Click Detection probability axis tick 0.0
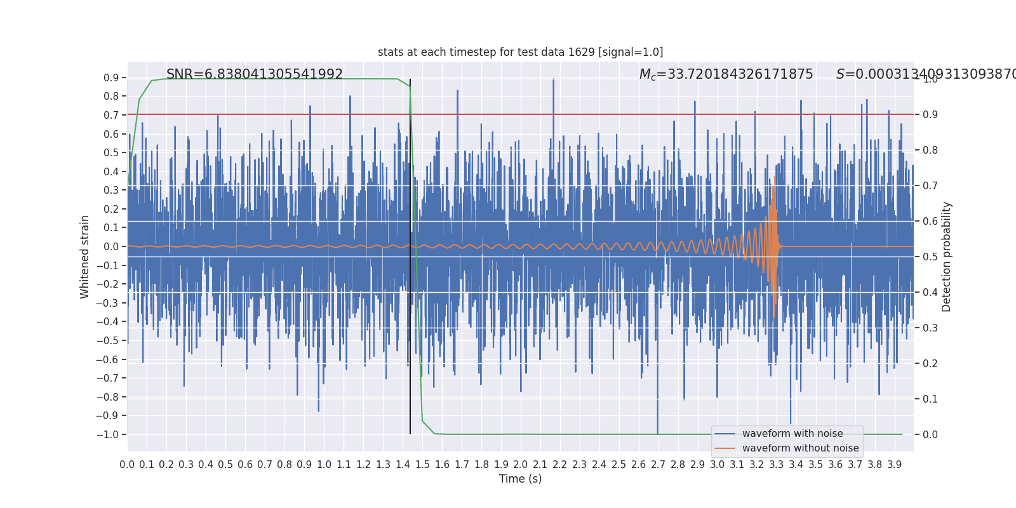 [930, 435]
